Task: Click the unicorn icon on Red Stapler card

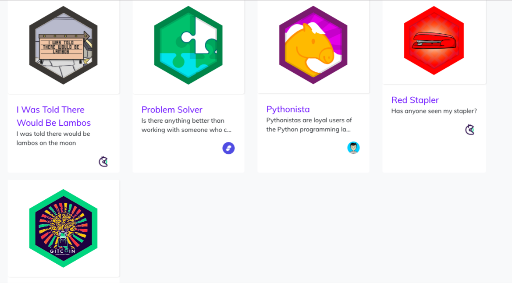Action: (470, 129)
